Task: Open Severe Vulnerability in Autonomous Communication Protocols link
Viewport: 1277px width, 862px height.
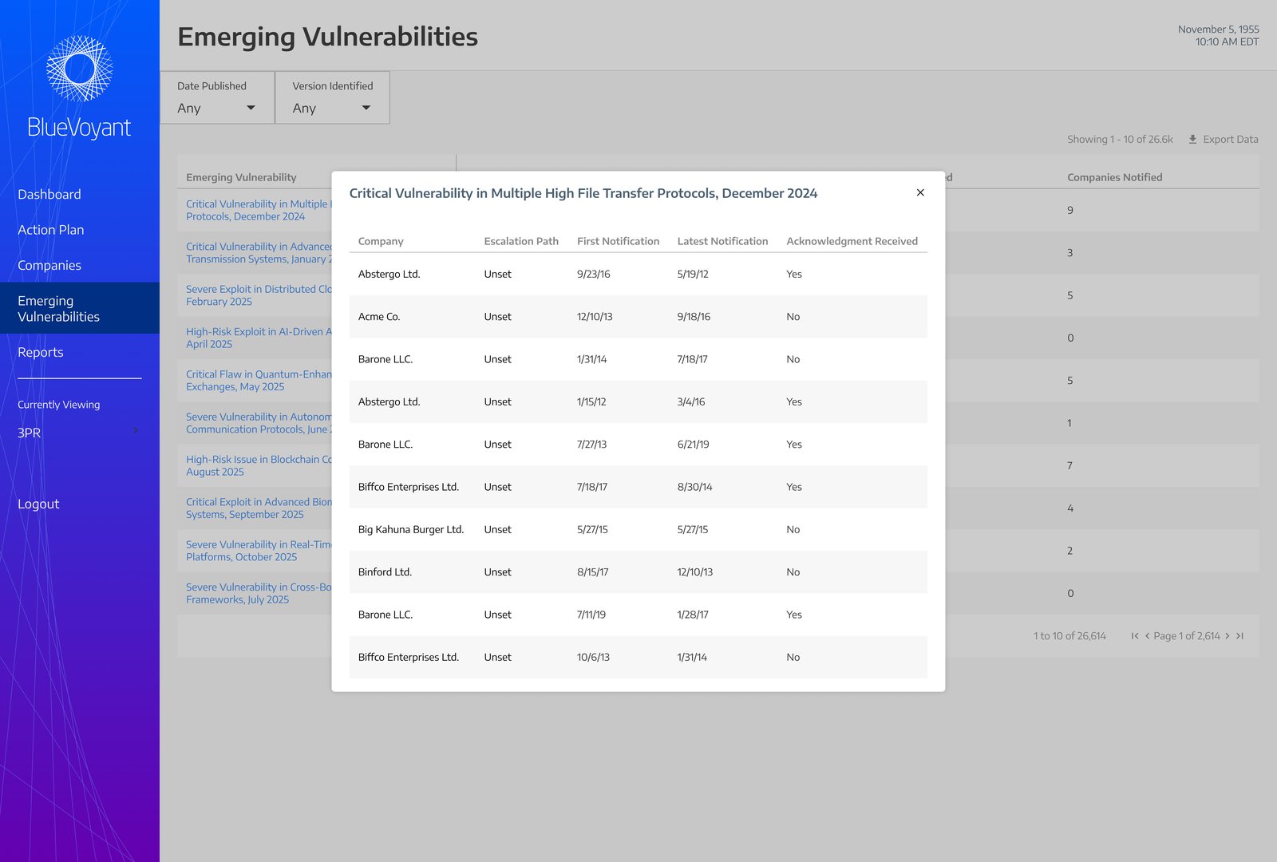Action: [259, 423]
